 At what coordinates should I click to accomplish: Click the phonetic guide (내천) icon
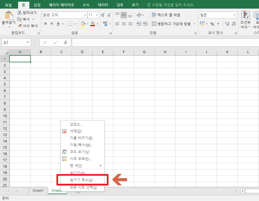[105, 24]
